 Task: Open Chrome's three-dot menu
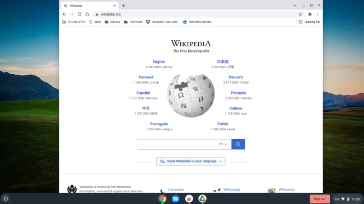click(318, 14)
